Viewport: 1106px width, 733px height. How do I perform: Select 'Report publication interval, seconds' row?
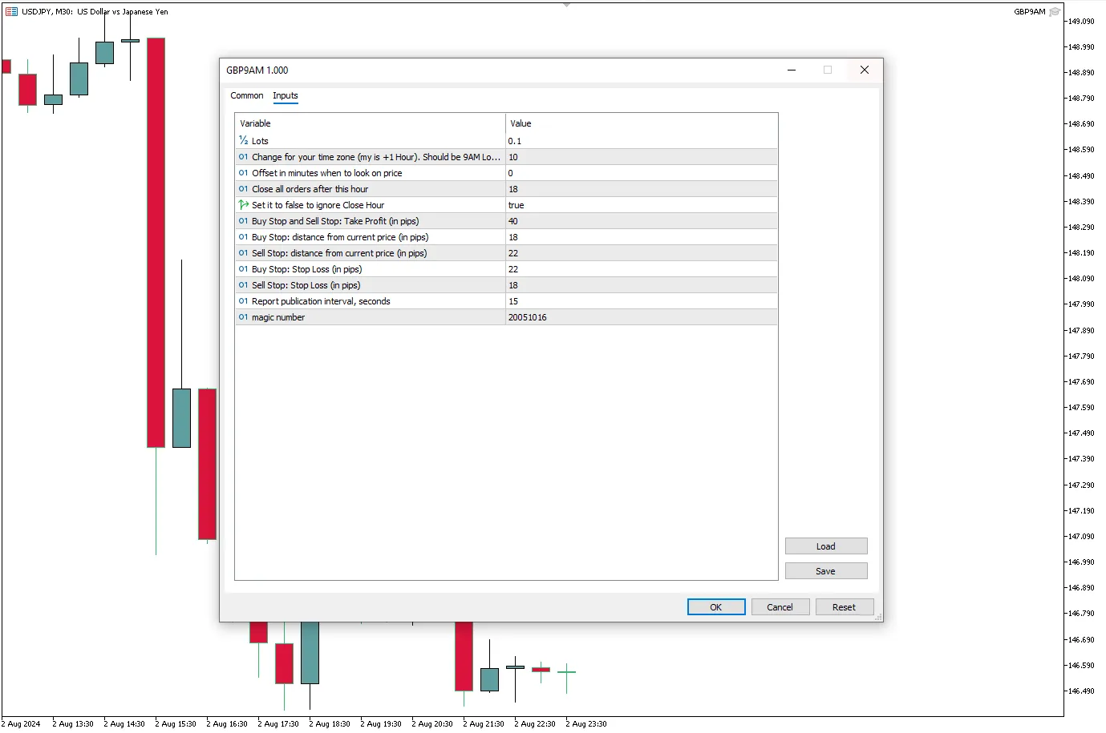click(x=321, y=301)
